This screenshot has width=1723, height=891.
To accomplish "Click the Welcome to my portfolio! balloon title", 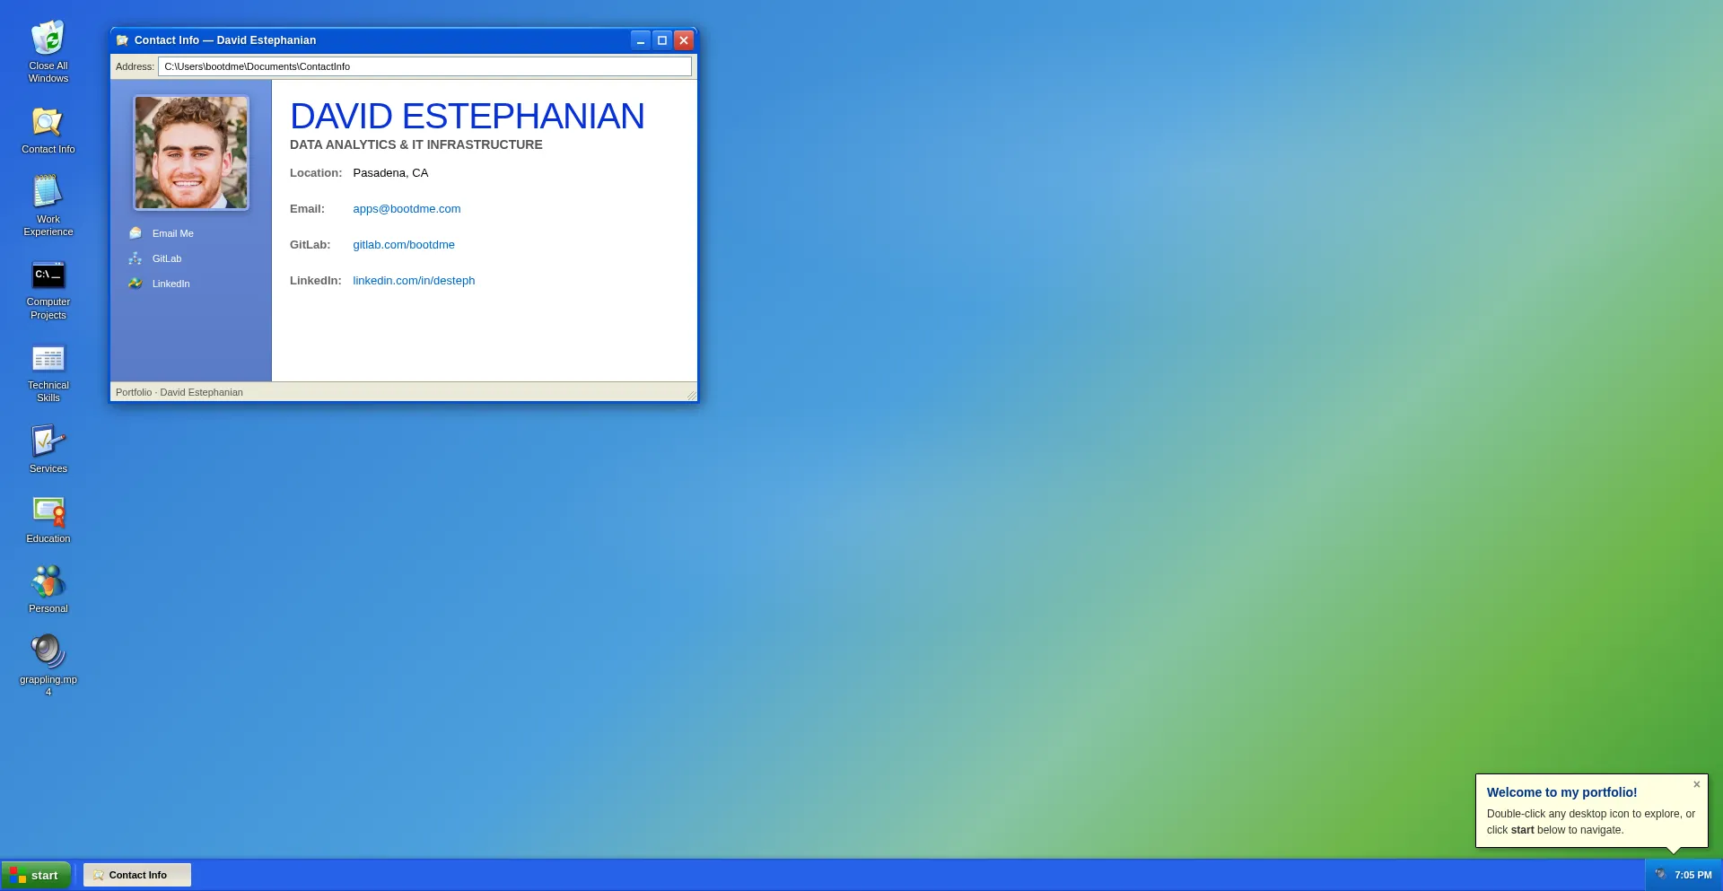I will 1561,792.
